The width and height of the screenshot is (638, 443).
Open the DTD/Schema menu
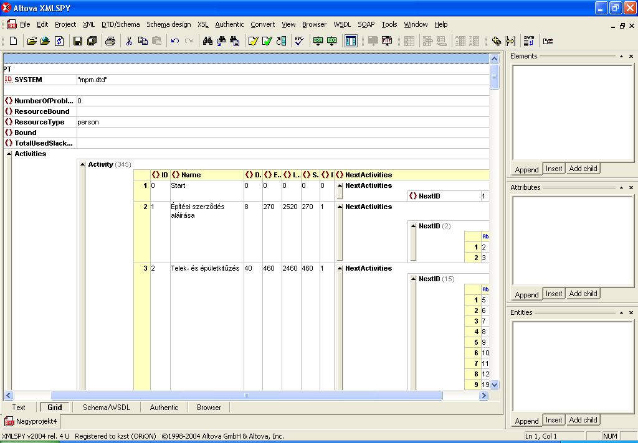pos(120,24)
